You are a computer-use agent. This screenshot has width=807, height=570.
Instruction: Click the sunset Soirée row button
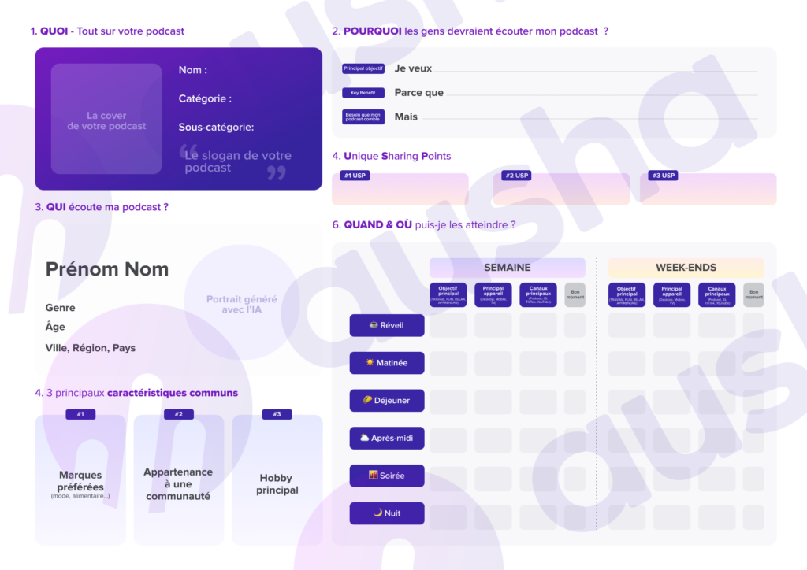pos(386,476)
